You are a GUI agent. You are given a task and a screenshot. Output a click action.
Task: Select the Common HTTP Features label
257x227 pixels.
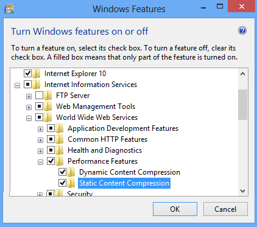coord(108,139)
